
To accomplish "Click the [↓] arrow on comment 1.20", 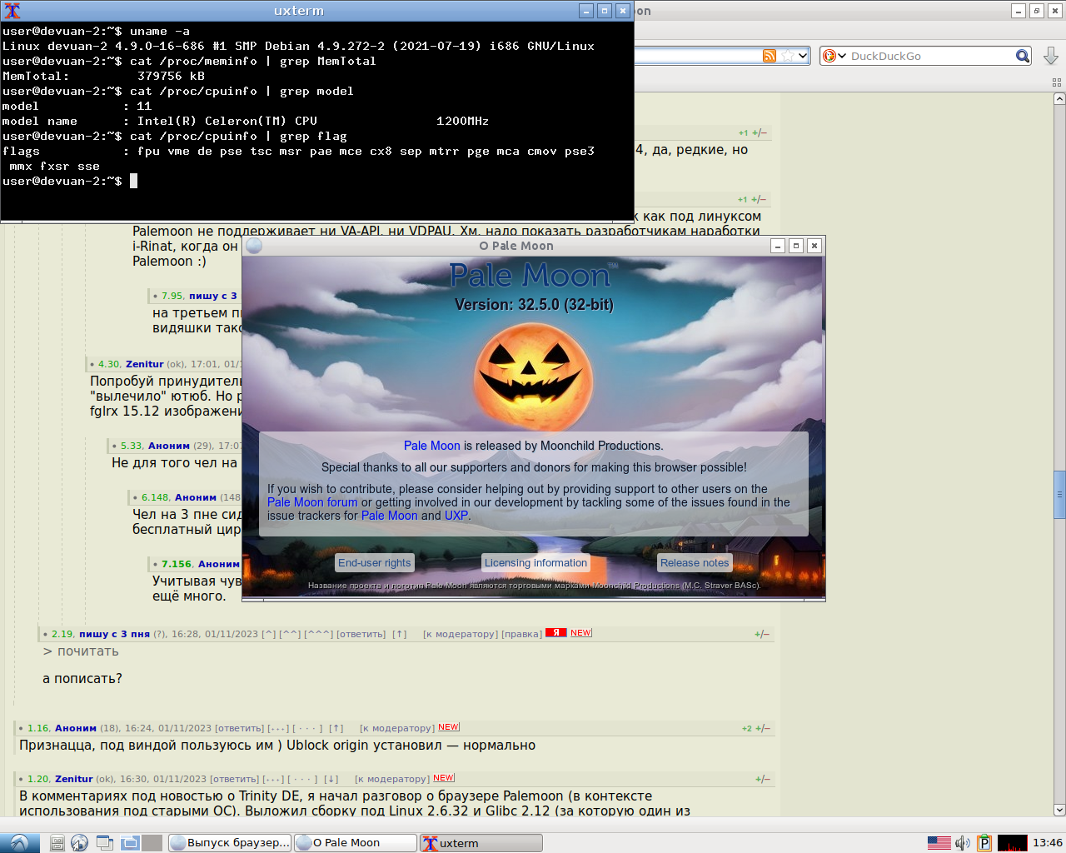I will click(x=331, y=779).
